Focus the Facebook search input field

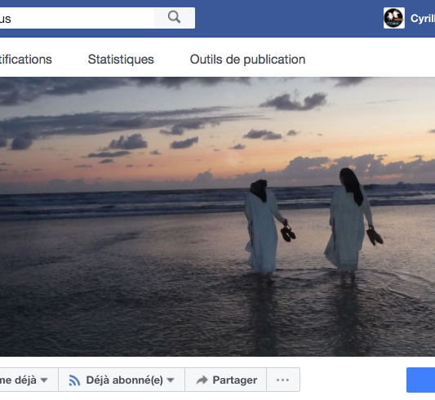pos(77,18)
